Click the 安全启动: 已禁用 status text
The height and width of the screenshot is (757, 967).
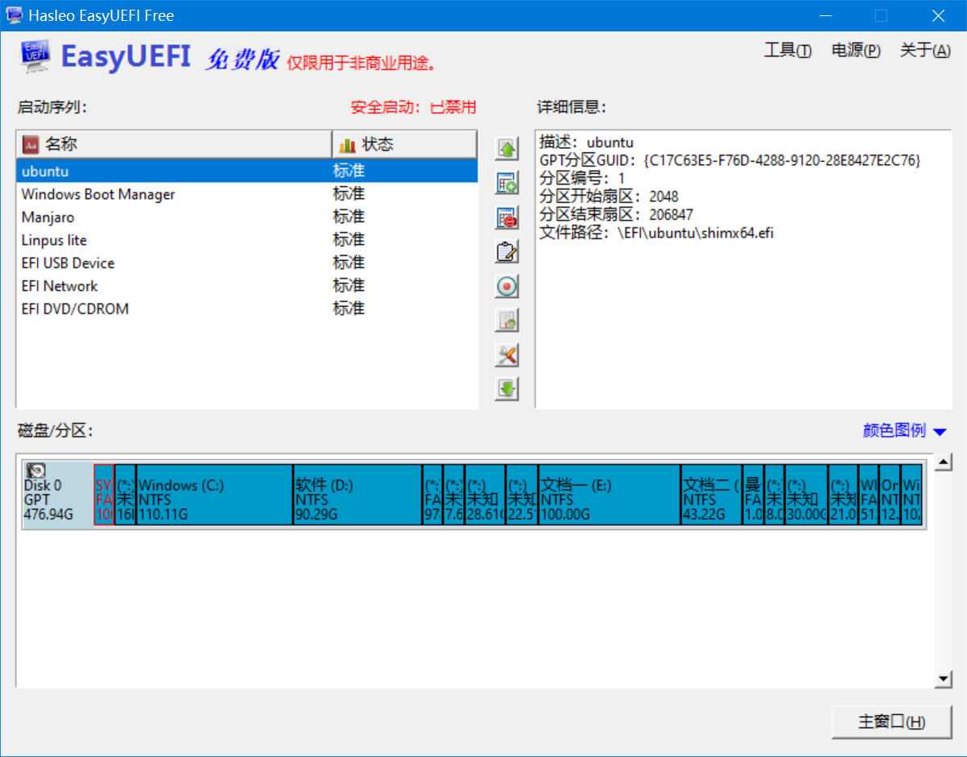pos(413,107)
